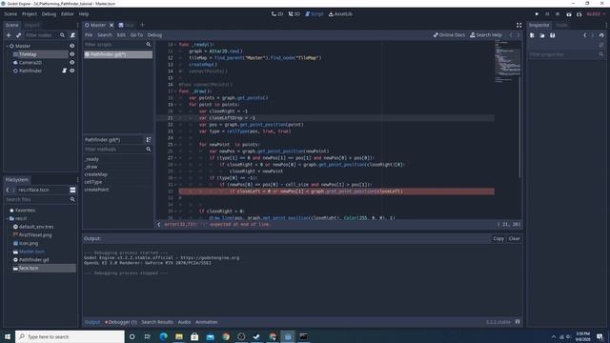Viewport: 610px width, 343px height.
Task: Click the Search Help button
Action: (x=485, y=35)
